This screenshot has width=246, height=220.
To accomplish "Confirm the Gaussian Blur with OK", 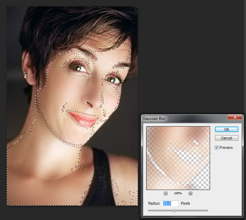I will pyautogui.click(x=226, y=129).
